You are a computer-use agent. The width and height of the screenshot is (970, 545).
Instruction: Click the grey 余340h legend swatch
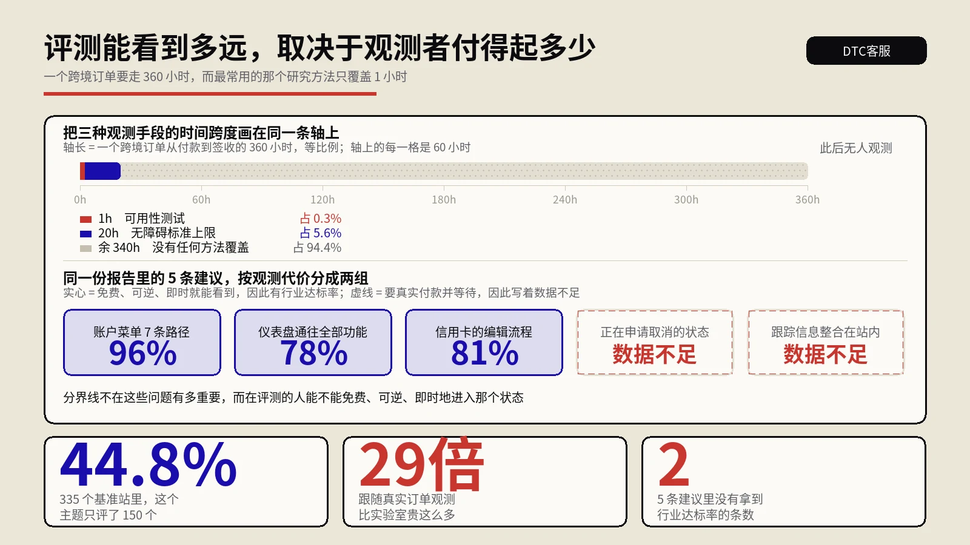(85, 248)
